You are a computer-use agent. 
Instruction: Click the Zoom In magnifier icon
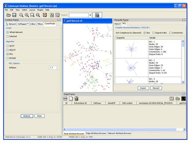[x=27, y=15]
